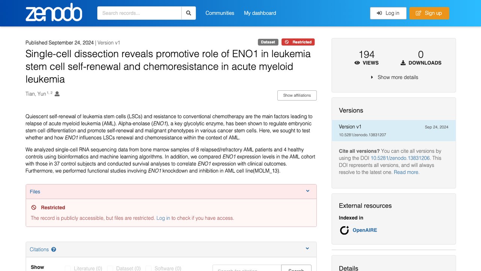481x271 pixels.
Task: Click Show affiliations button
Action: 297,96
